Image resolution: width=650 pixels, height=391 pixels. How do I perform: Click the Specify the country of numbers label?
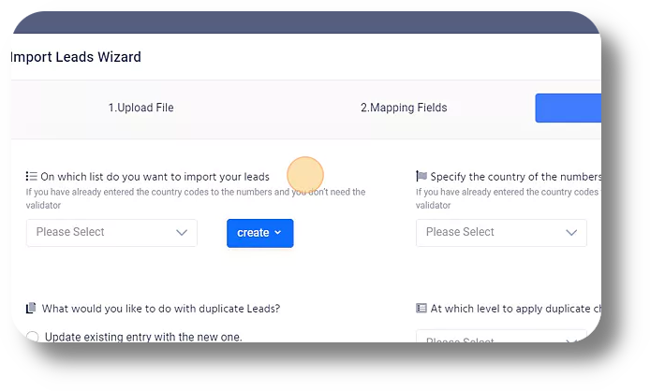[x=516, y=177]
